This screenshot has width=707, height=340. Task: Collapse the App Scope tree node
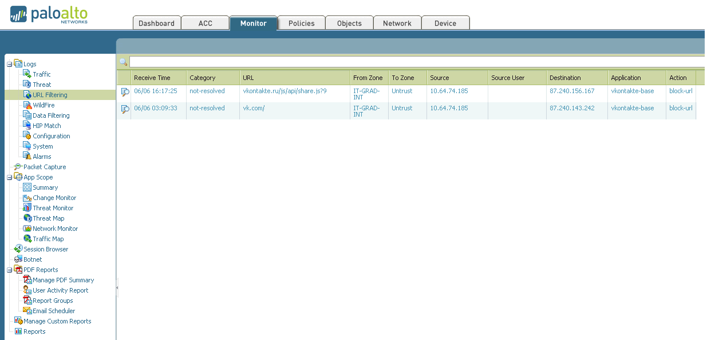click(x=9, y=177)
